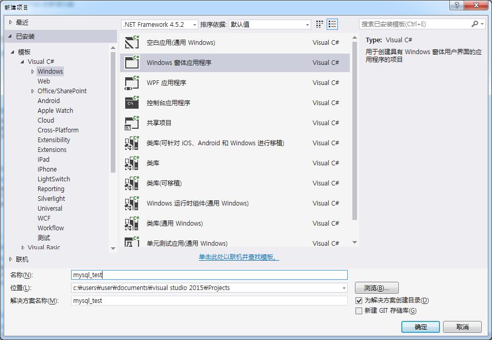Select the 类库(可移植) row text
The width and height of the screenshot is (492, 340).
pos(164,183)
